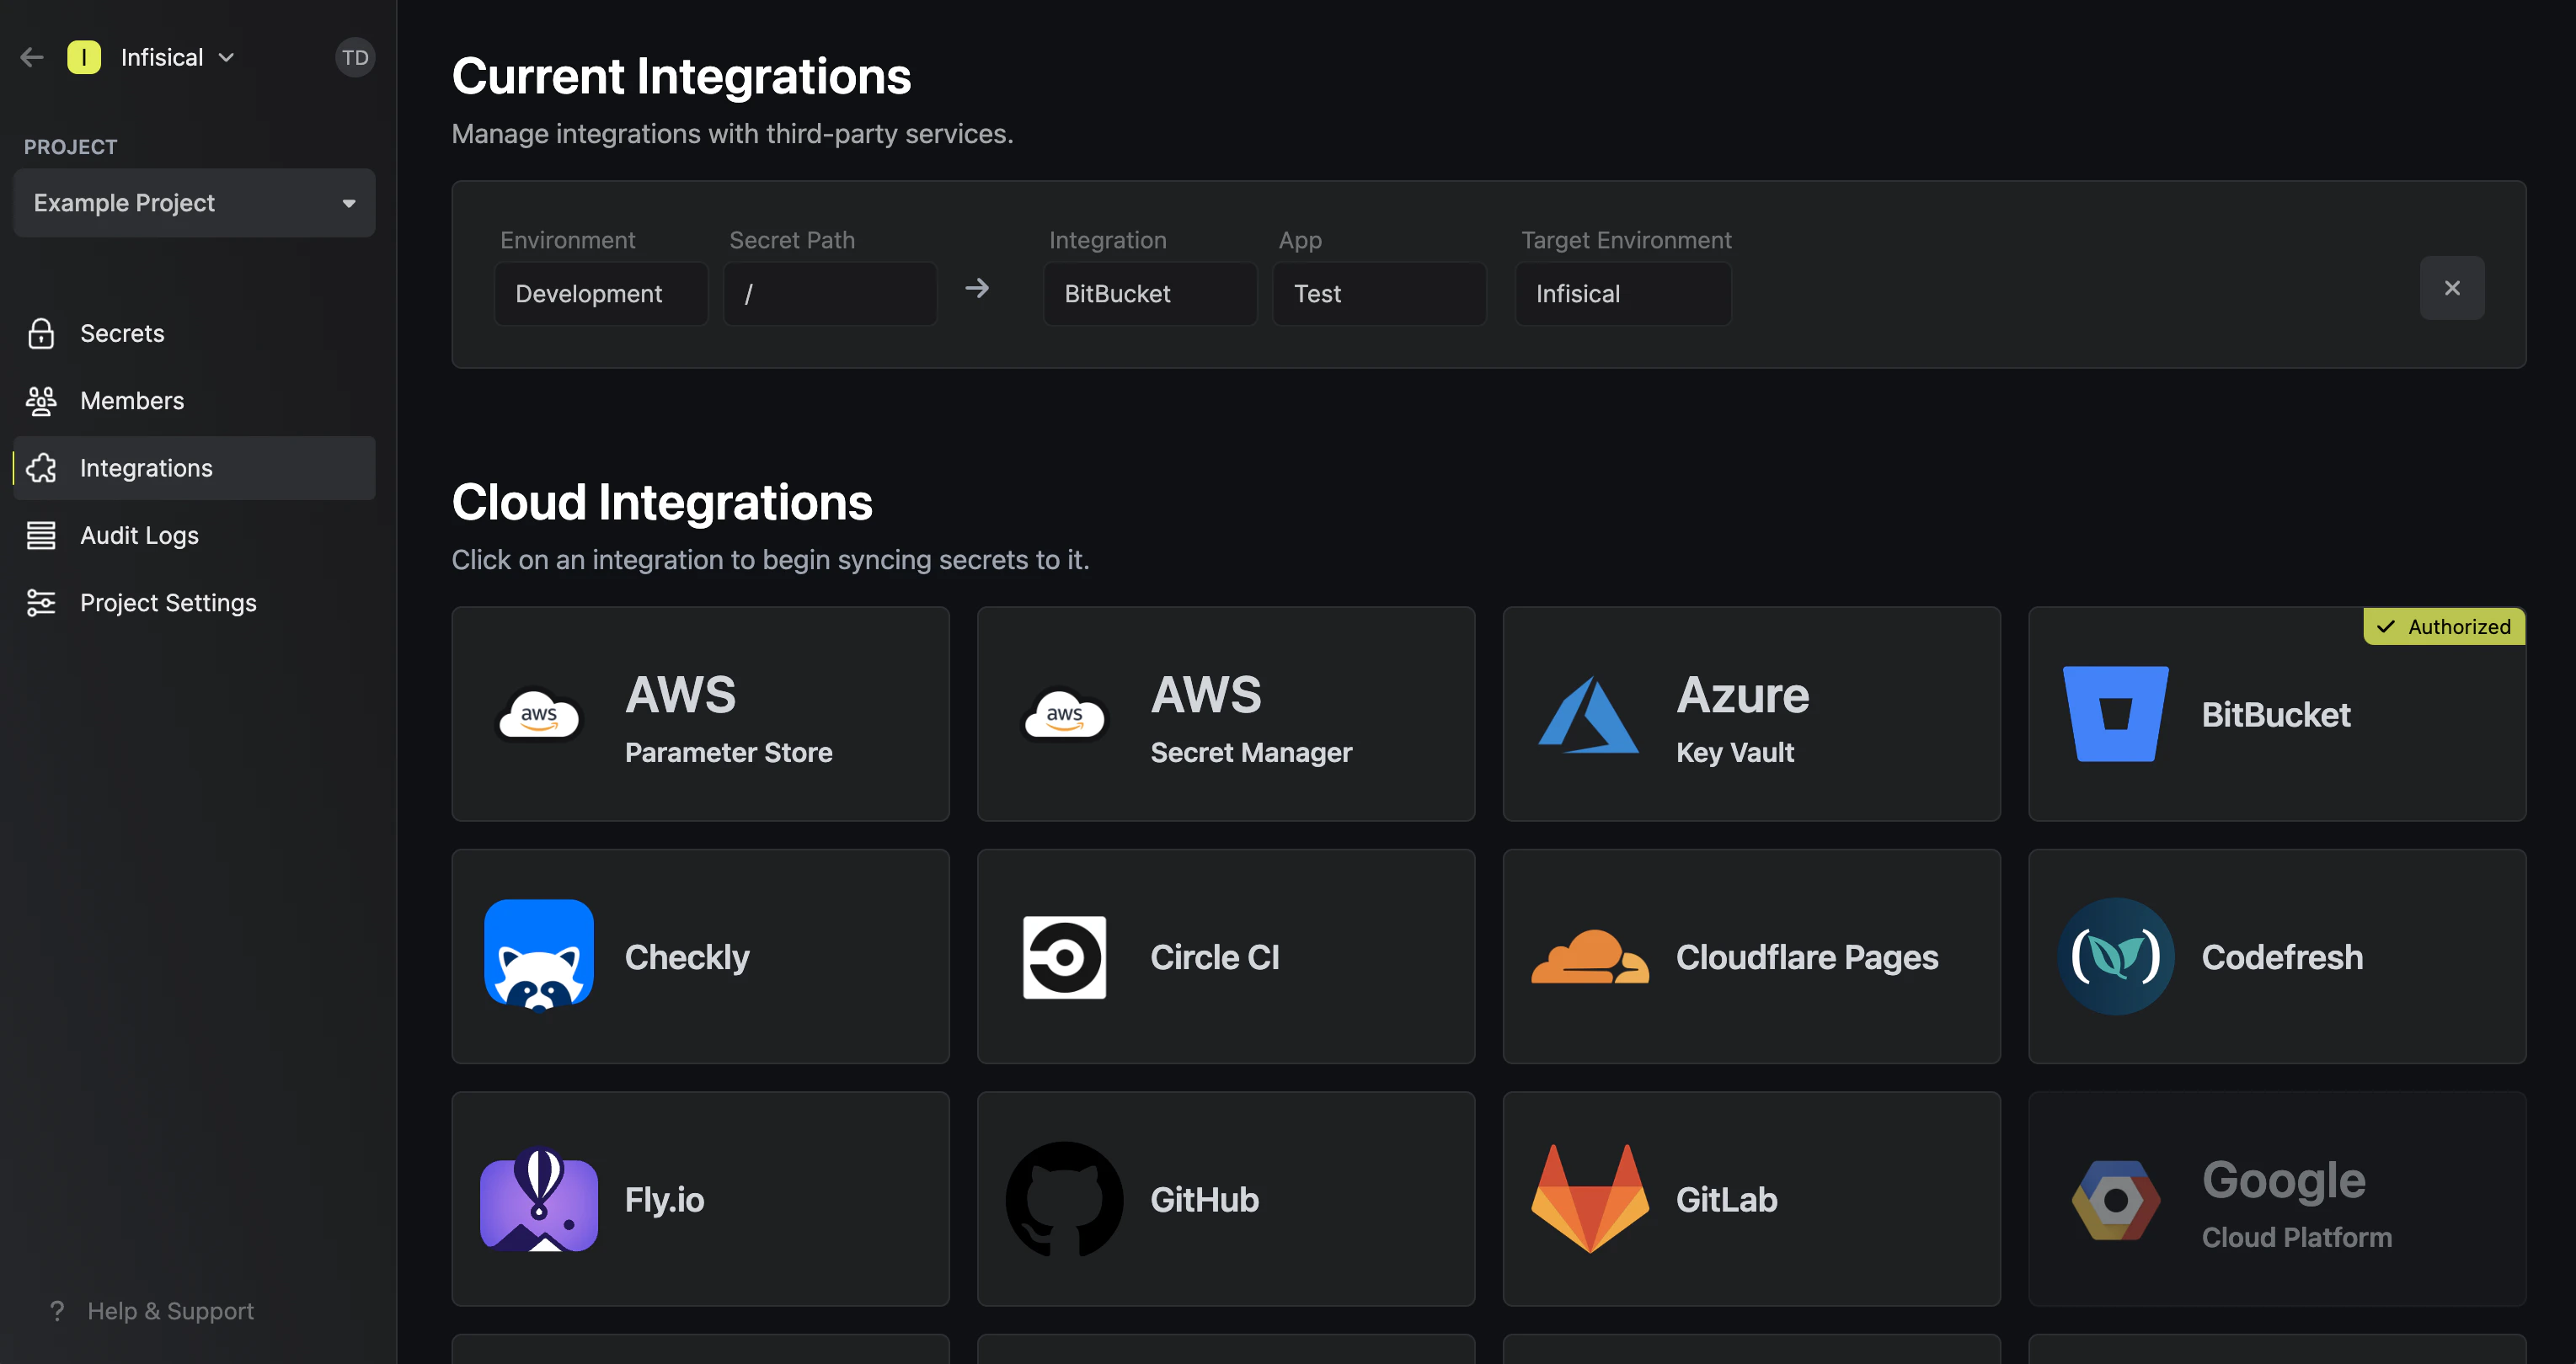This screenshot has height=1364, width=2576.
Task: Select the GitLab integration
Action: (x=1751, y=1199)
